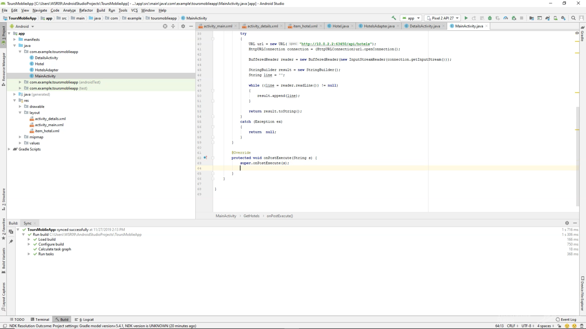Expand the drawable folder
The width and height of the screenshot is (586, 329).
point(20,107)
